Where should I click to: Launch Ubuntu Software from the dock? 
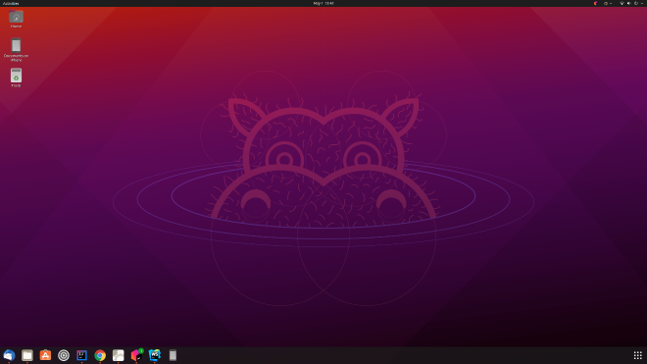45,355
